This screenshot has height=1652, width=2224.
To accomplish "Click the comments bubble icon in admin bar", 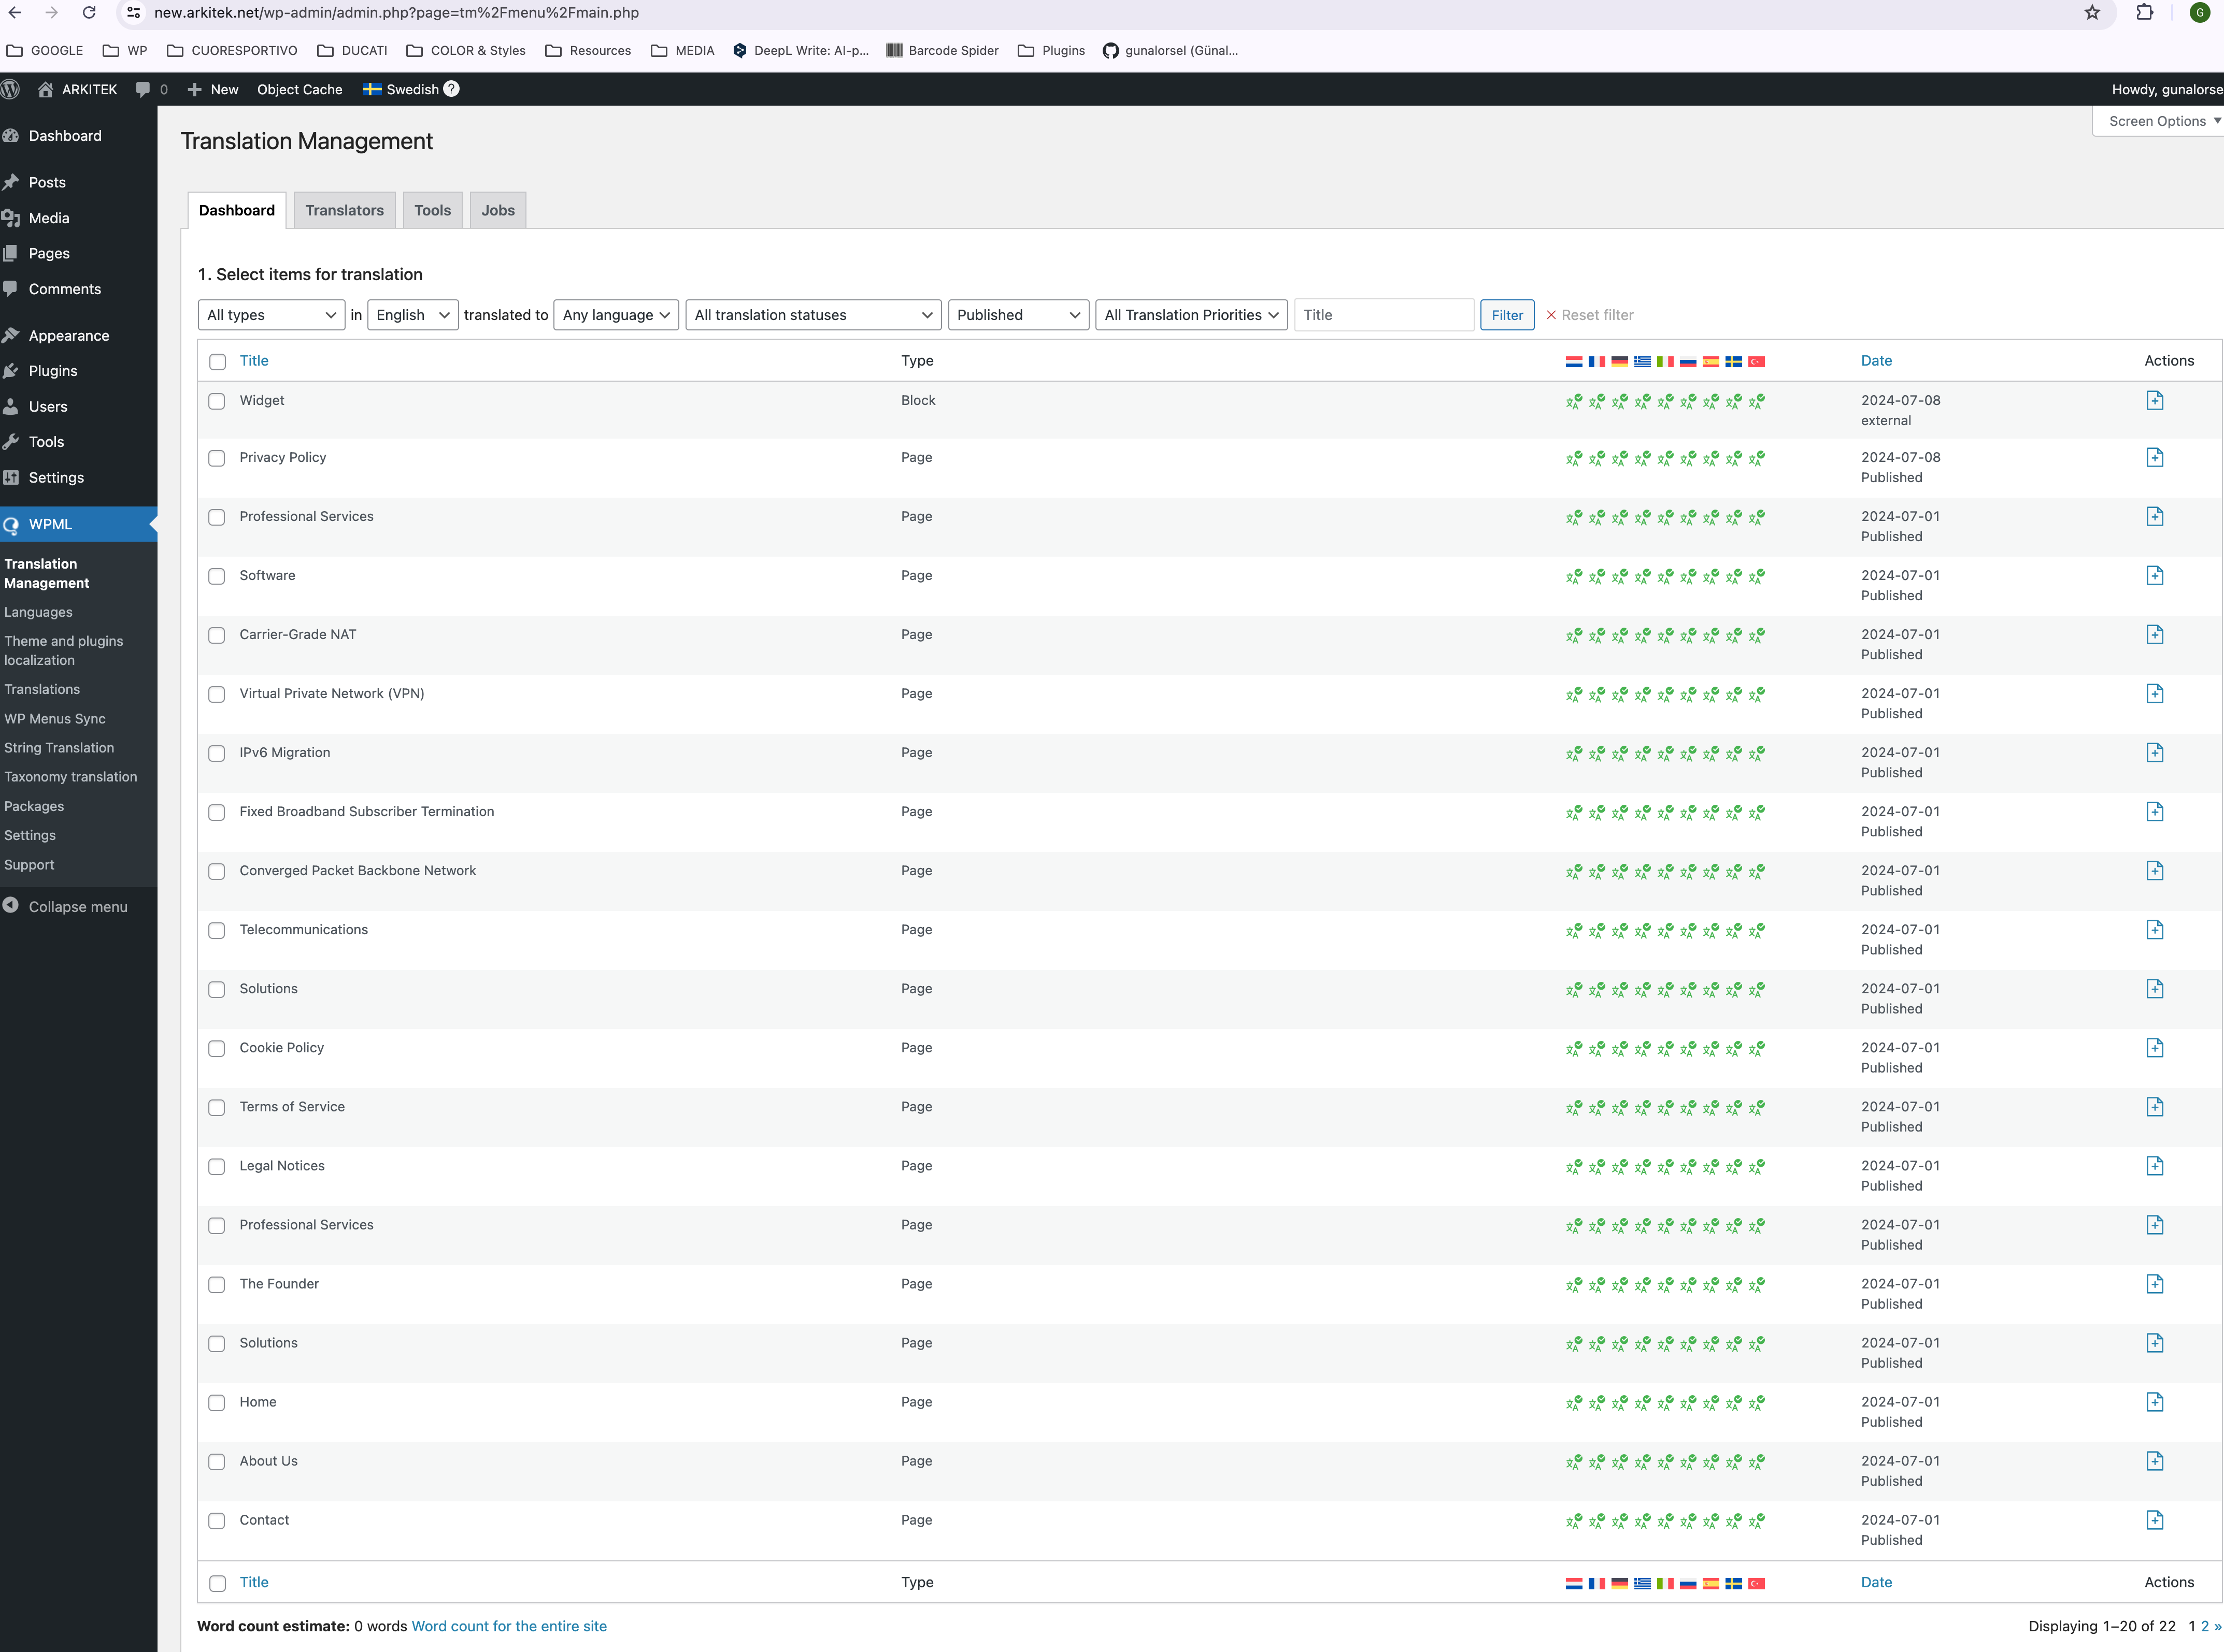I will [x=143, y=89].
